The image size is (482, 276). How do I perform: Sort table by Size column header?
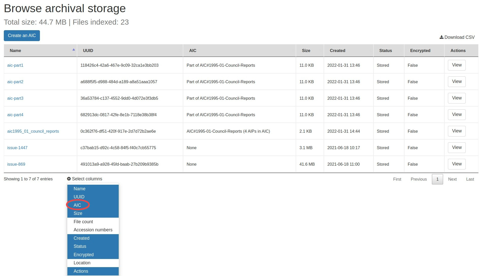306,50
